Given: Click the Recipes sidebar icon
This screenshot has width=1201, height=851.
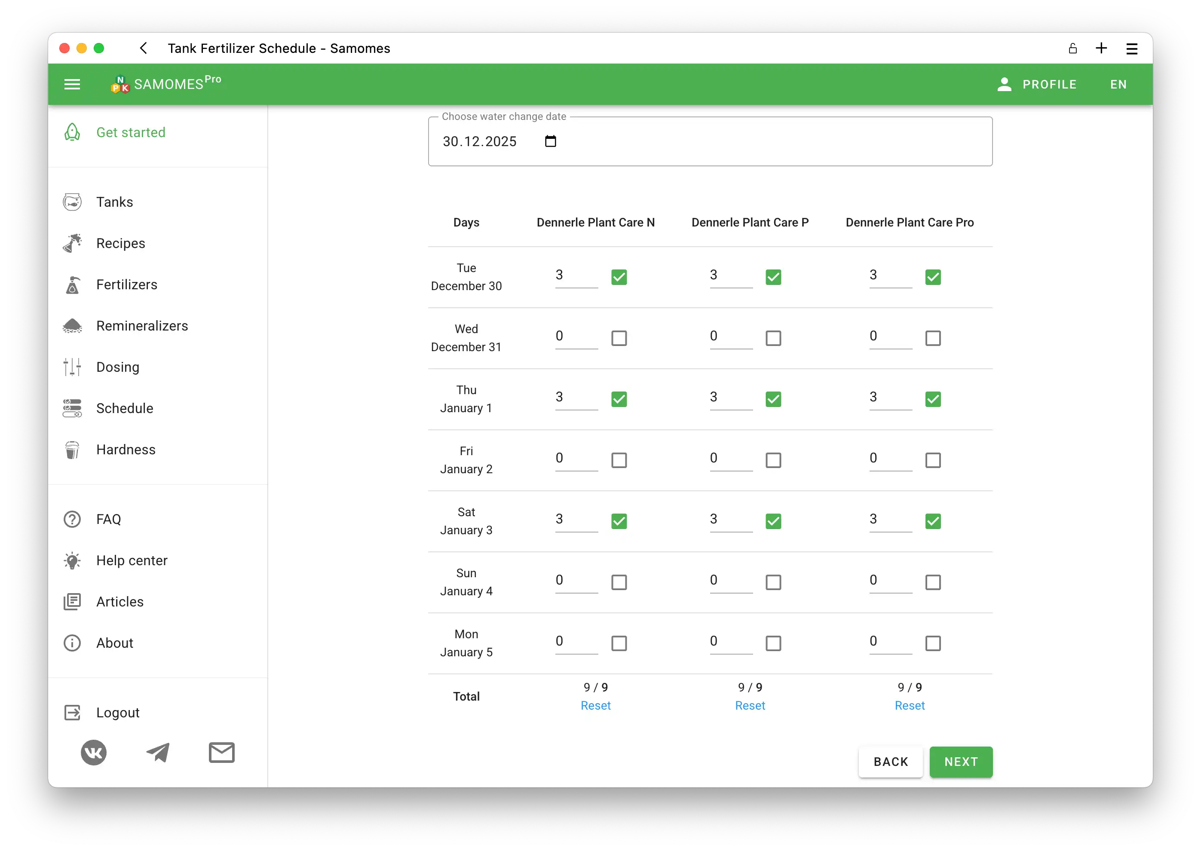Looking at the screenshot, I should [x=72, y=243].
